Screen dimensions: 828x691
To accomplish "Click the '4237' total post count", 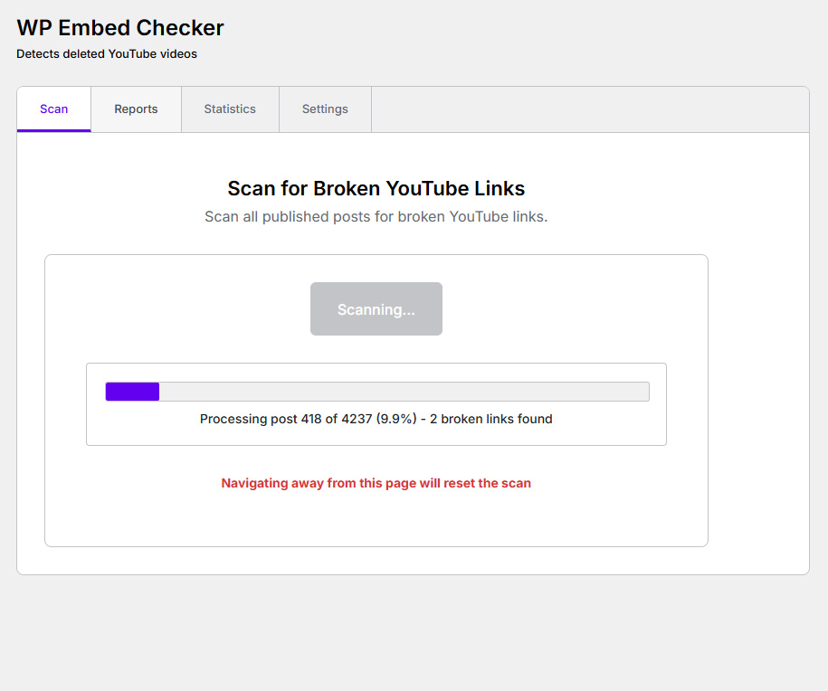I will [x=357, y=419].
